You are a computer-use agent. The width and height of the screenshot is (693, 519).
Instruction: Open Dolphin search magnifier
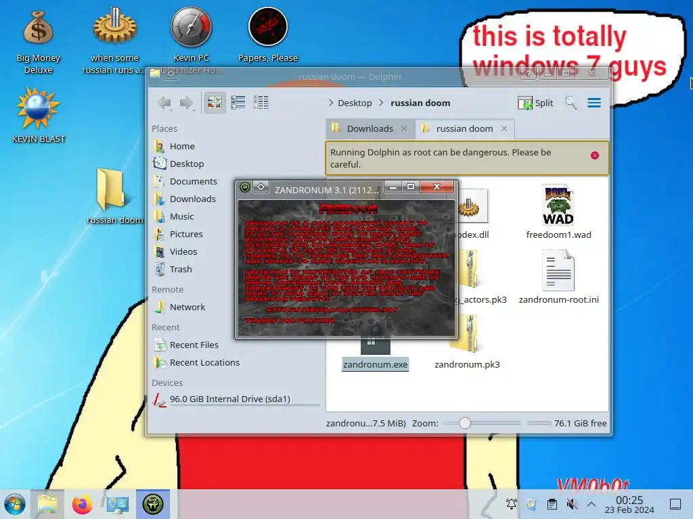coord(571,103)
